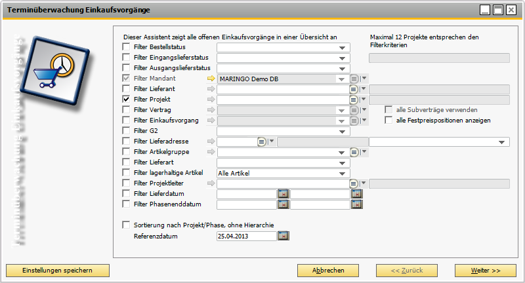Click the link arrow beside Filter Projektleiter

coord(211,183)
